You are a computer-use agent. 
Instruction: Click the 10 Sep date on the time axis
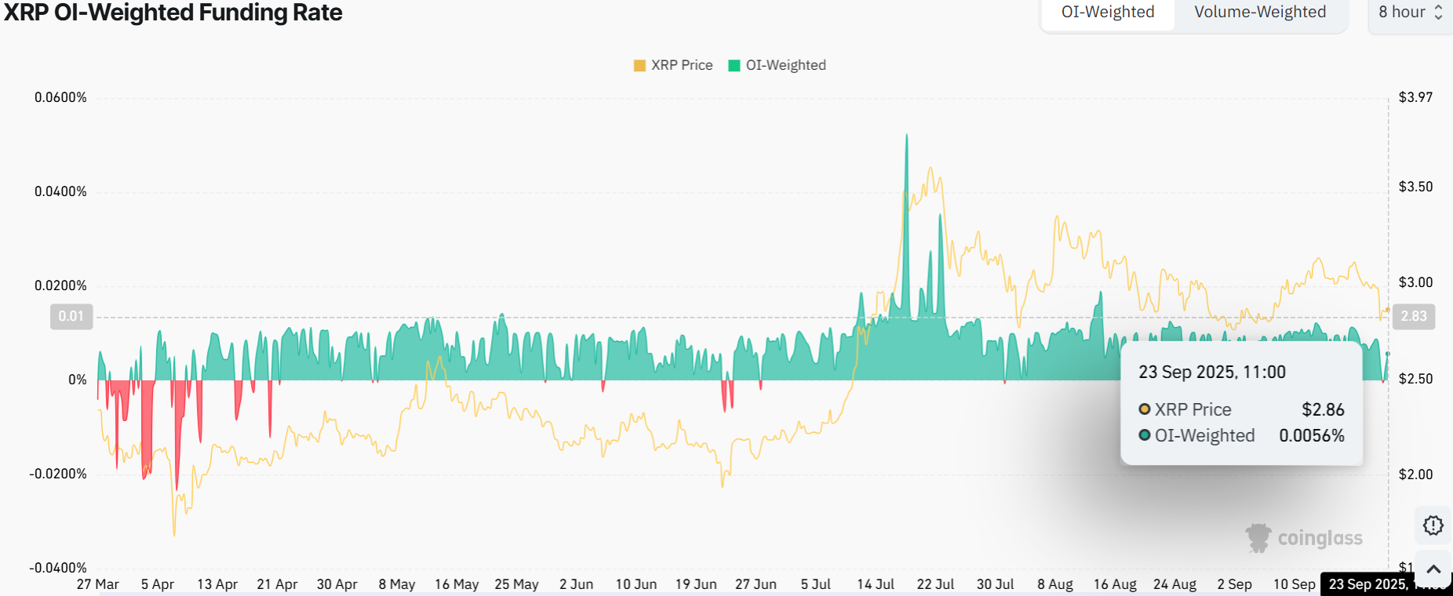1295,584
